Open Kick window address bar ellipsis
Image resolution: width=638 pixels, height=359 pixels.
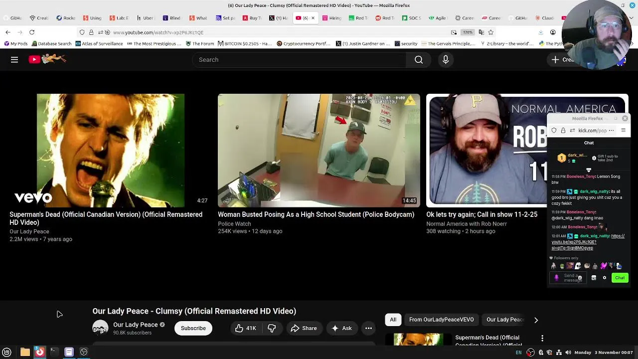click(611, 131)
